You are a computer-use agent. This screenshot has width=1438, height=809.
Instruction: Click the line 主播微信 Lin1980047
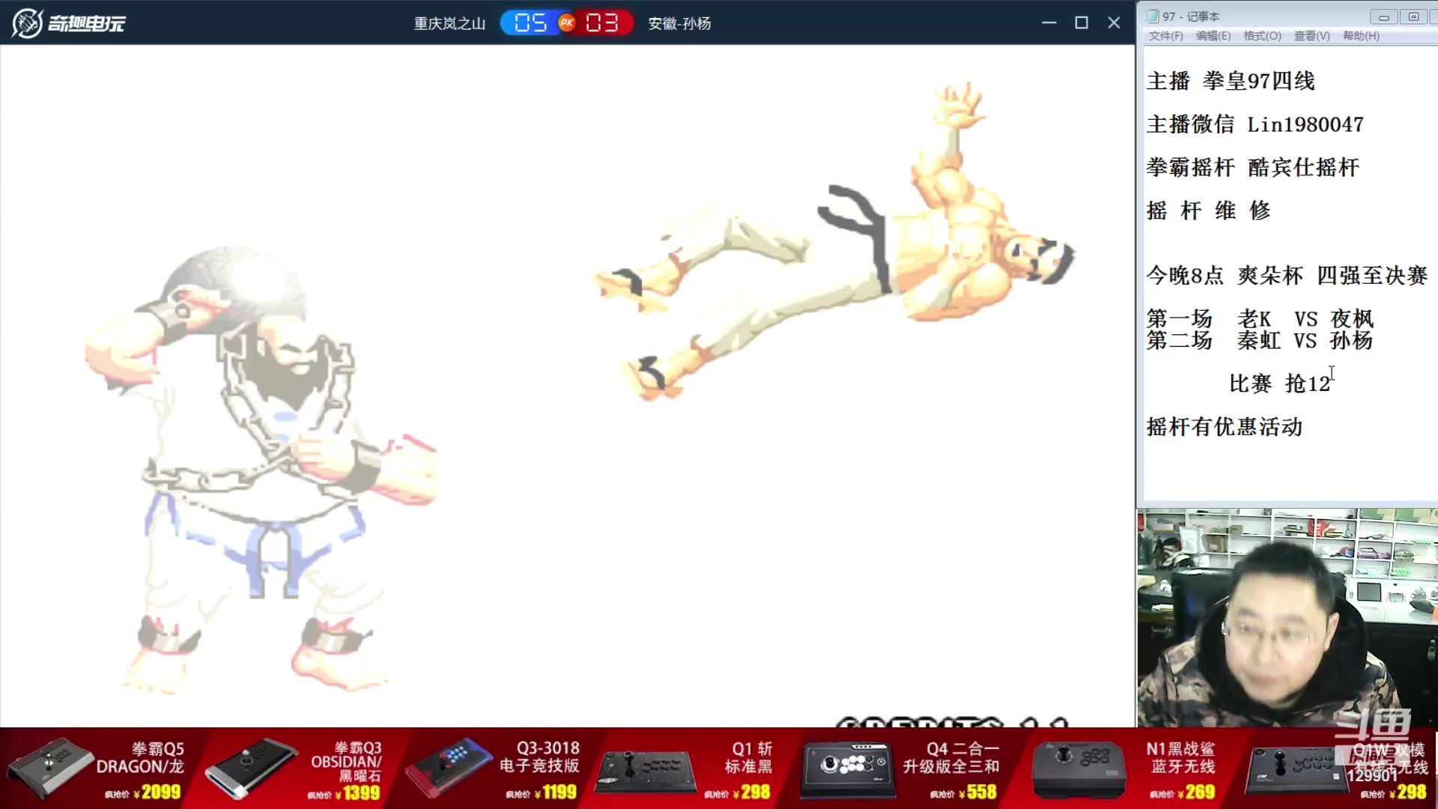[1255, 124]
